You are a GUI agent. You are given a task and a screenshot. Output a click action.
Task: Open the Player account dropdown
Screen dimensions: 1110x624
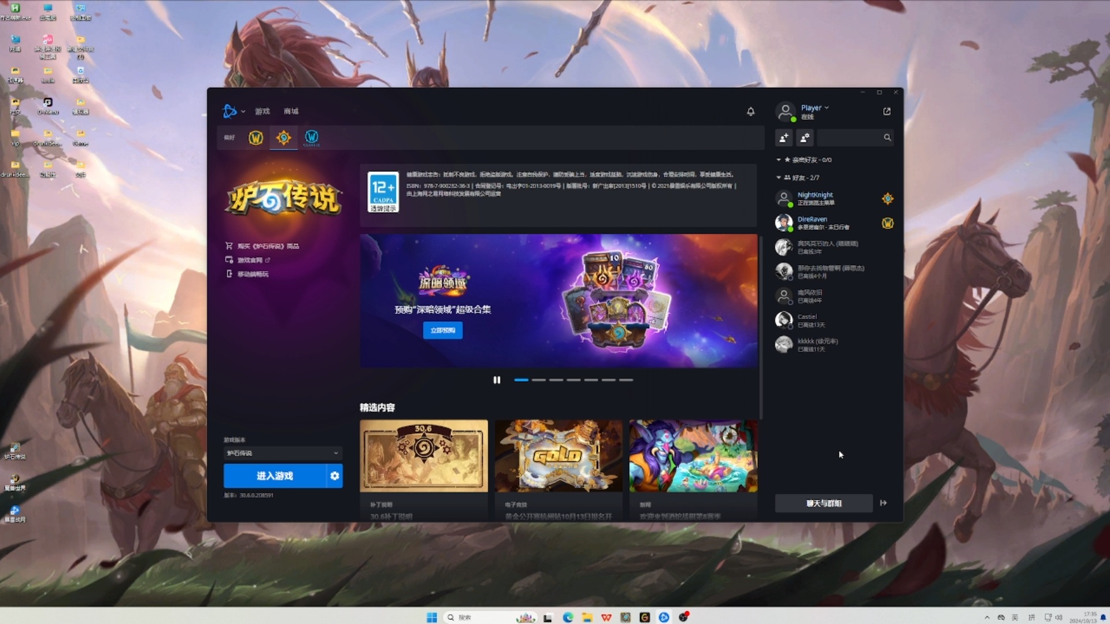pyautogui.click(x=815, y=108)
